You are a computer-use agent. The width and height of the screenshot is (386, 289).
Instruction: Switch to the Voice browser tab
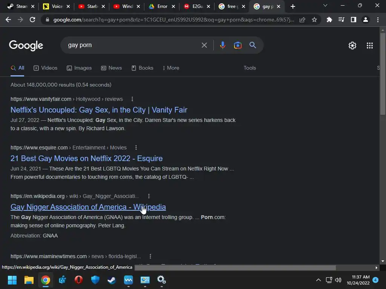pyautogui.click(x=54, y=6)
